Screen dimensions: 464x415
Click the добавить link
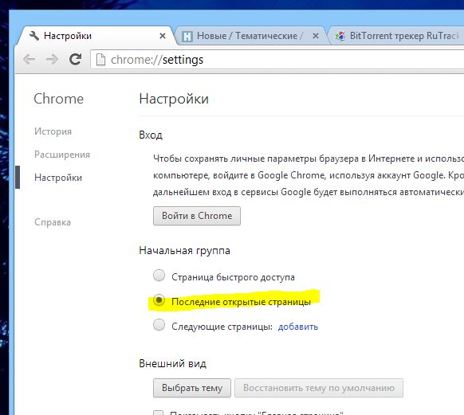(298, 327)
